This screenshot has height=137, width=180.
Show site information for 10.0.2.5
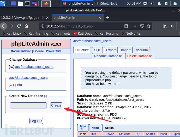pos(43,26)
